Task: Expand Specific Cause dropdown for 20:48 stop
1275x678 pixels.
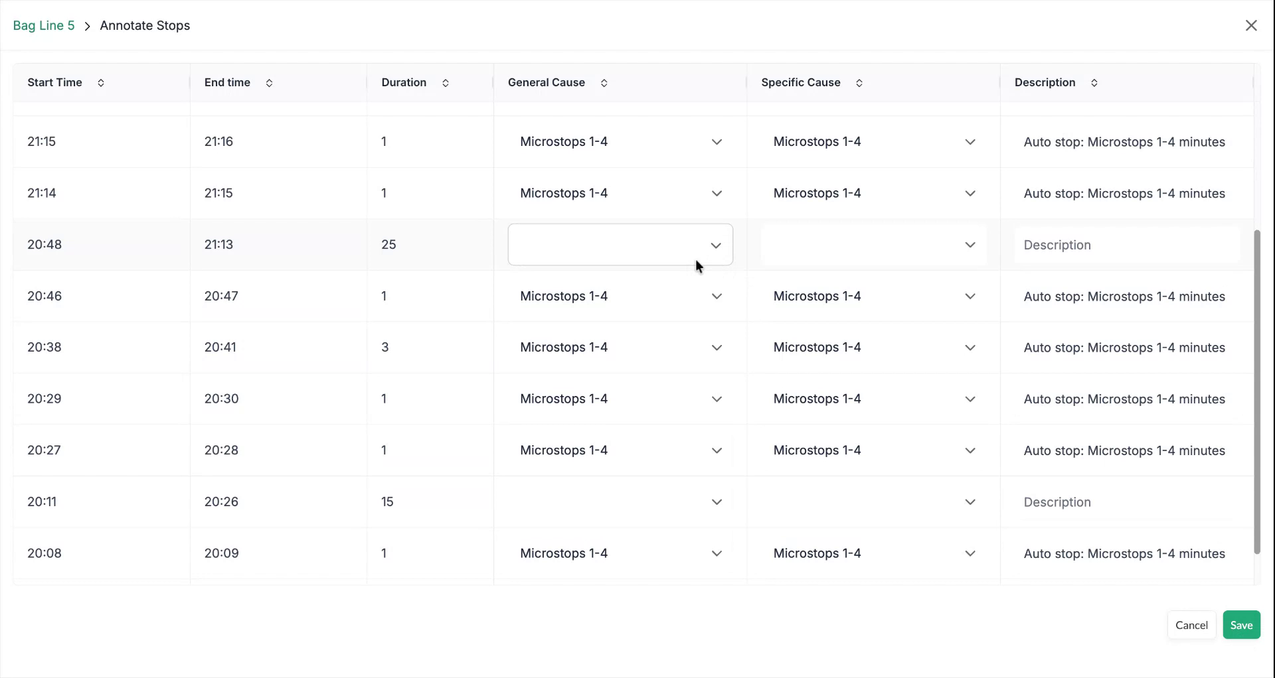Action: (x=873, y=245)
